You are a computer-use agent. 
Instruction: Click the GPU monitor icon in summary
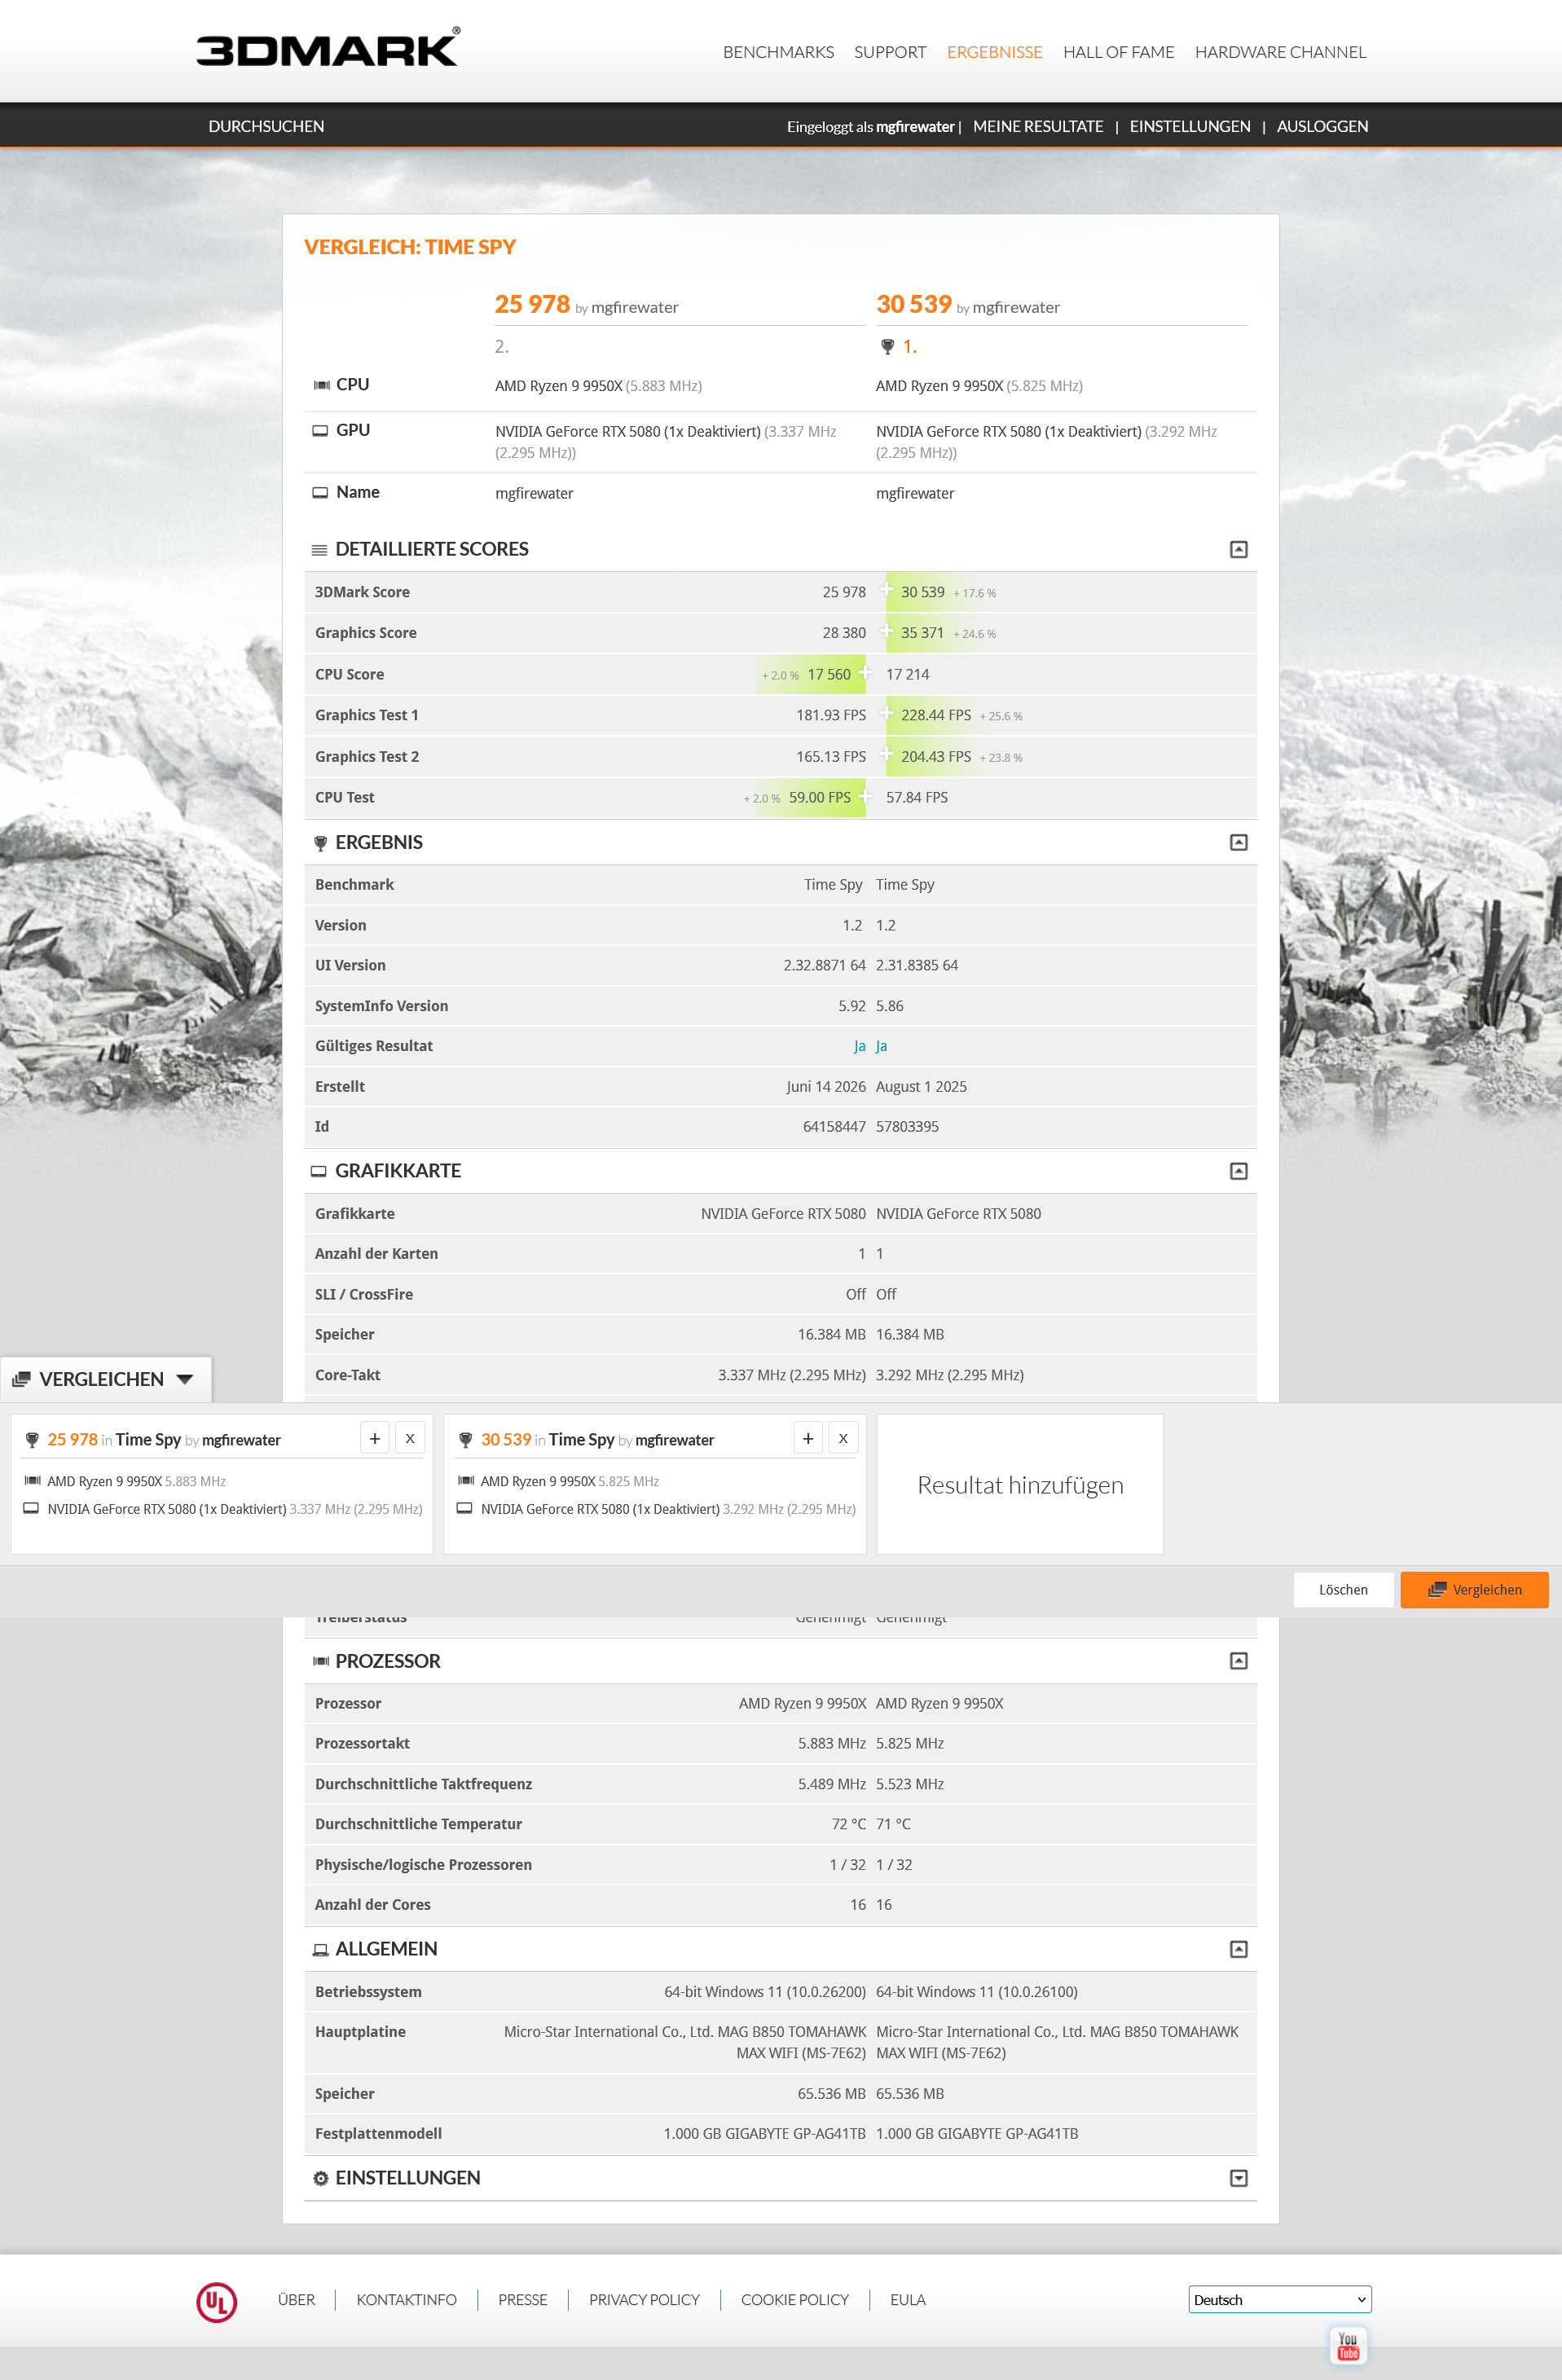[x=320, y=431]
